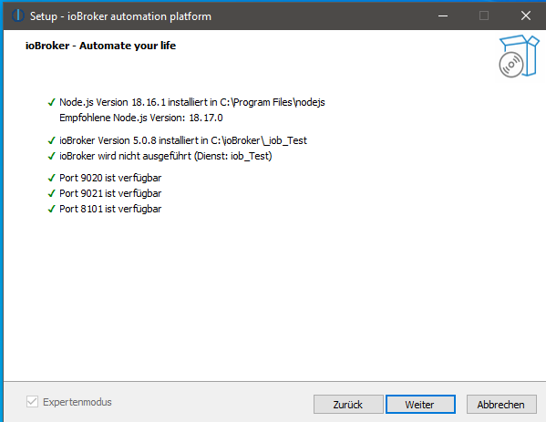The width and height of the screenshot is (546, 422).
Task: Click 'Port 9021 ist verfügbar' text
Action: (x=110, y=193)
